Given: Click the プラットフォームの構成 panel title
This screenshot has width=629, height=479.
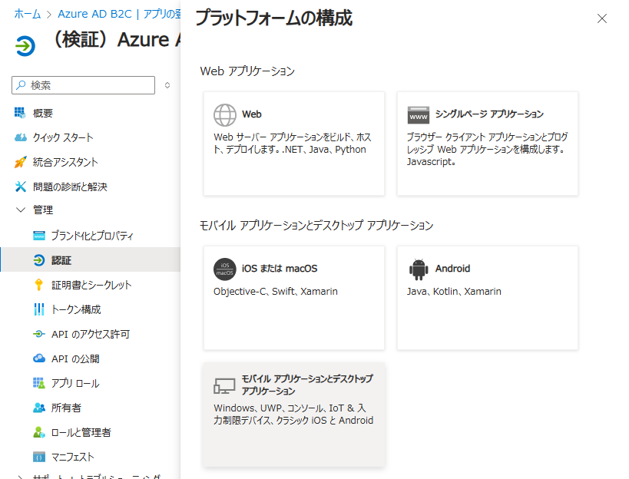Looking at the screenshot, I should pyautogui.click(x=274, y=18).
